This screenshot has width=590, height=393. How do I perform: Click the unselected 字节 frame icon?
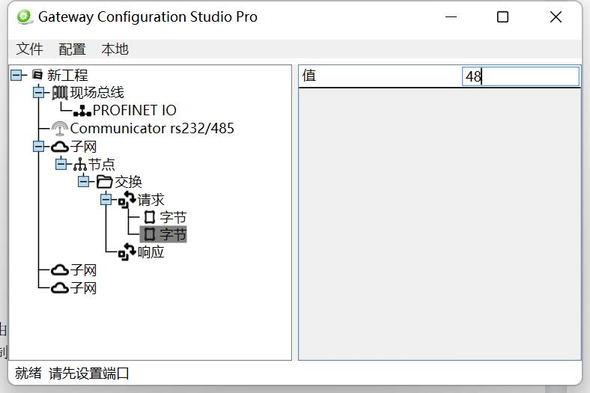(x=150, y=217)
